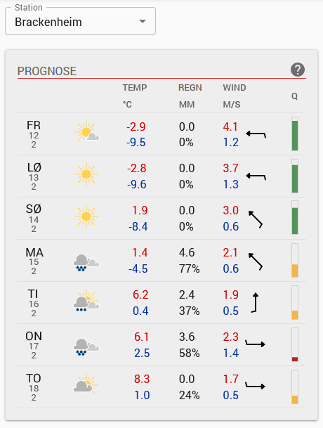Click Sunday's diagonal wind direction arrow

click(256, 219)
